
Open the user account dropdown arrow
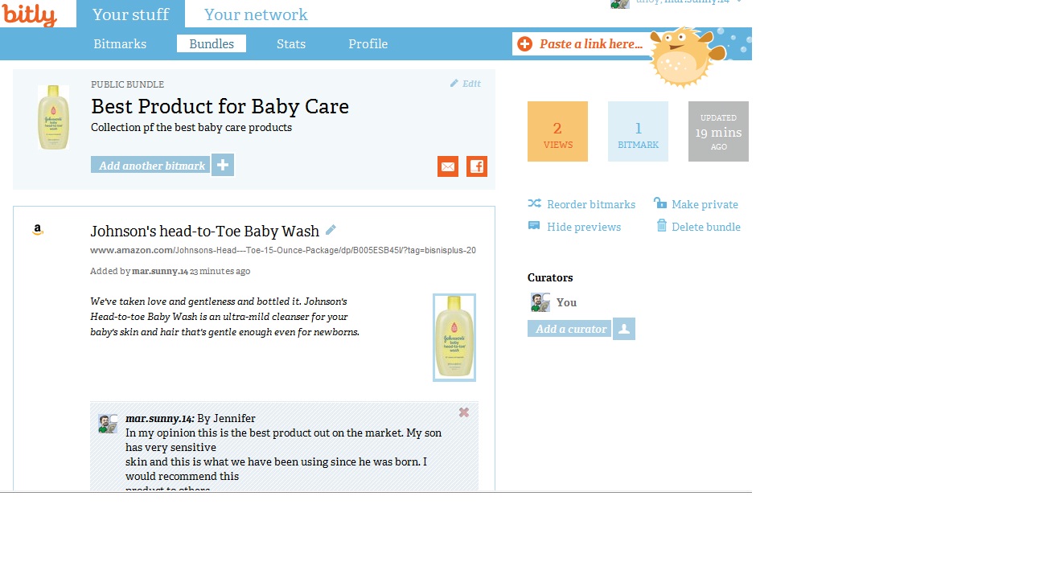pos(739,2)
